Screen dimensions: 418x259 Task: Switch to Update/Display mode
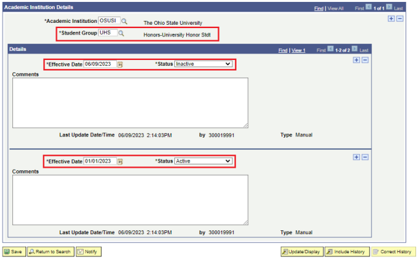pyautogui.click(x=302, y=252)
